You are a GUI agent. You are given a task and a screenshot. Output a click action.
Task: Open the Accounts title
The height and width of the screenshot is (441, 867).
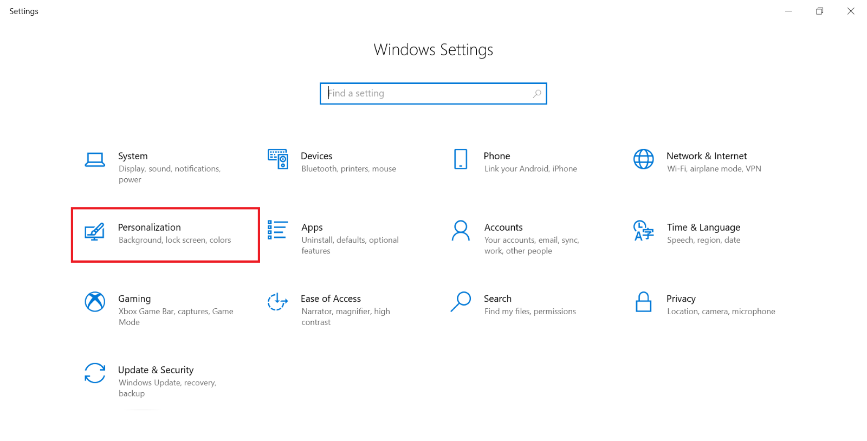[x=503, y=228]
